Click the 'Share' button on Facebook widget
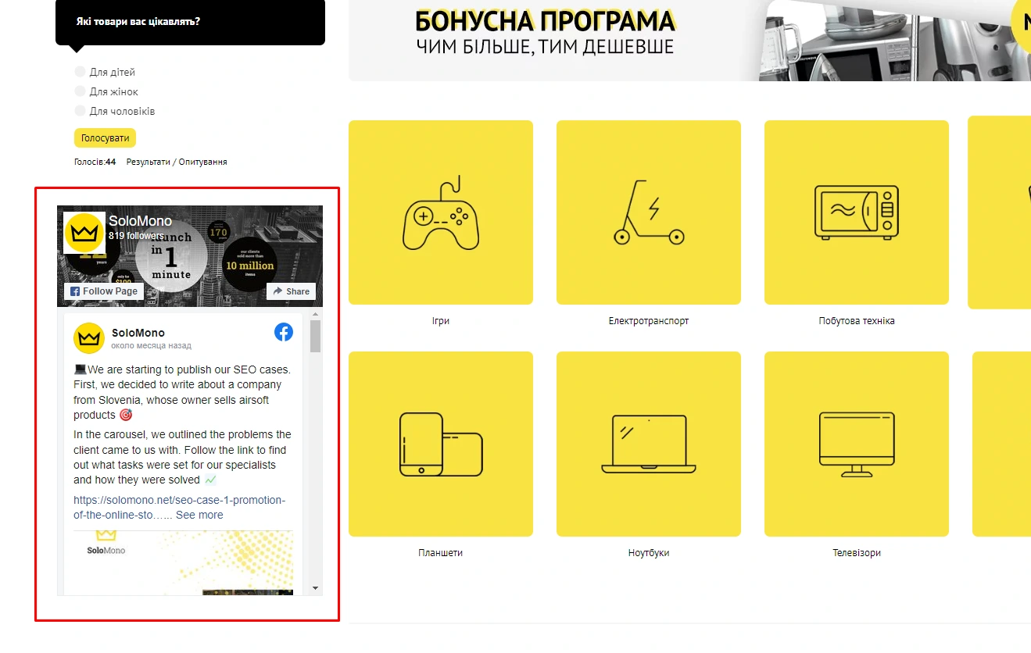1031x653 pixels. click(291, 291)
